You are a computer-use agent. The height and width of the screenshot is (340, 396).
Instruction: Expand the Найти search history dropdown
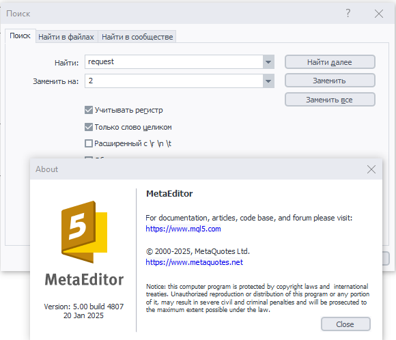click(x=268, y=62)
